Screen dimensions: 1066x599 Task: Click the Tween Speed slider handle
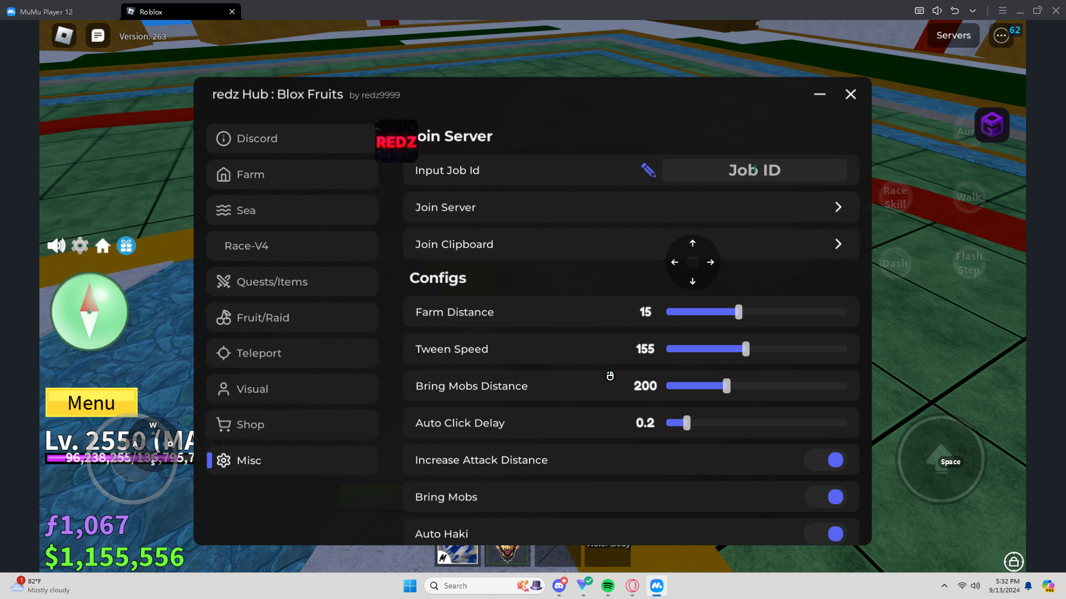point(746,349)
